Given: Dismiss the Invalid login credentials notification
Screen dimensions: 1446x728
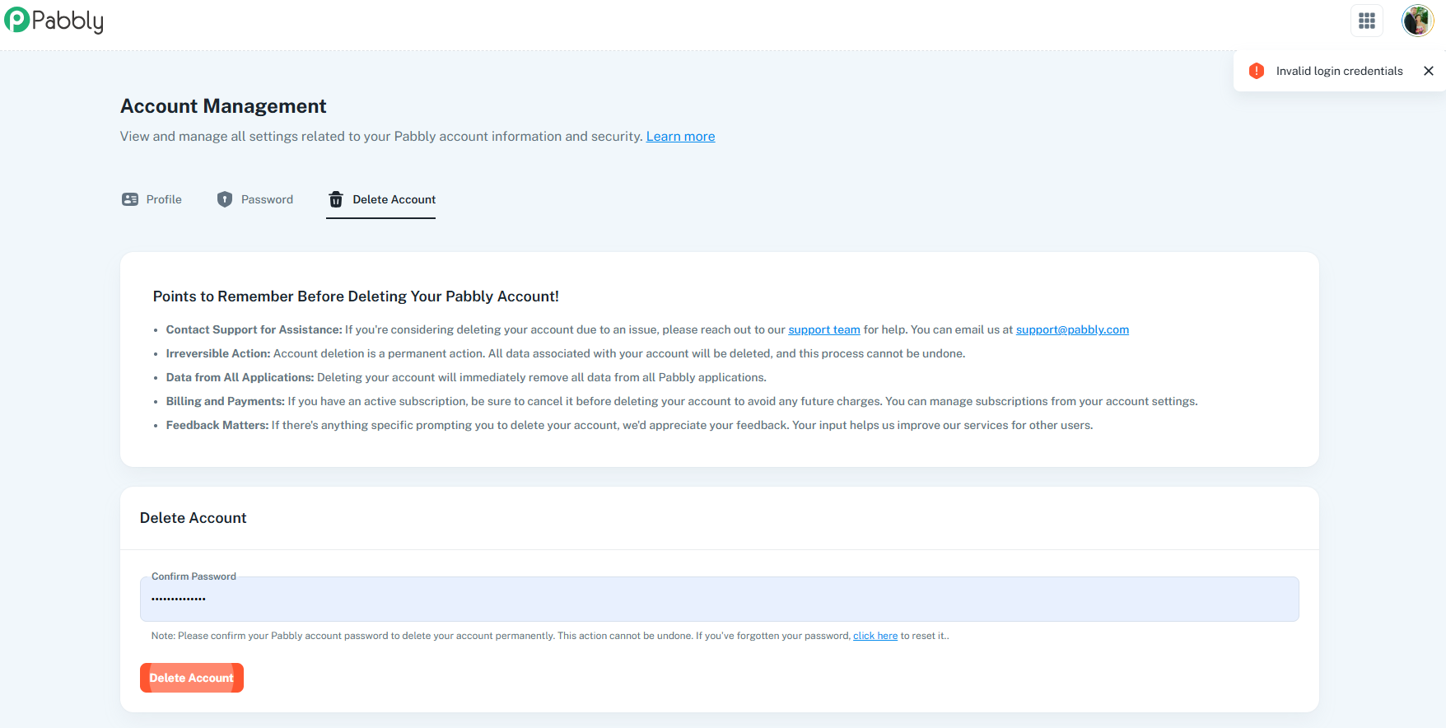Looking at the screenshot, I should click(x=1429, y=71).
